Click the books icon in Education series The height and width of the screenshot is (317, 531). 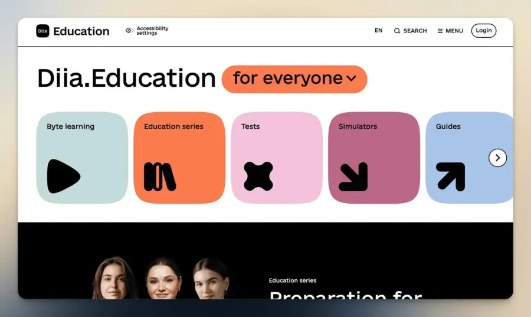pos(160,177)
